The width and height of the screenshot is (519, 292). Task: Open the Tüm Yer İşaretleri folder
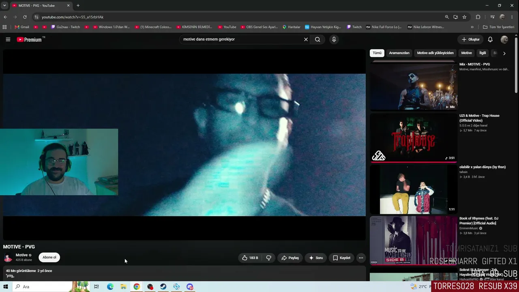click(499, 27)
